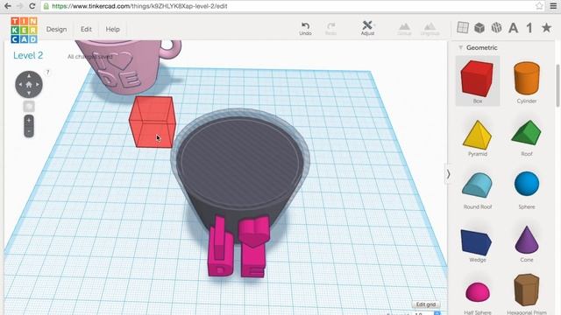Screen dimensions: 561x315
Task: Collapse the shapes side panel arrow
Action: (x=448, y=174)
